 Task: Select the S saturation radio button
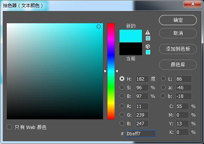coord(122,87)
